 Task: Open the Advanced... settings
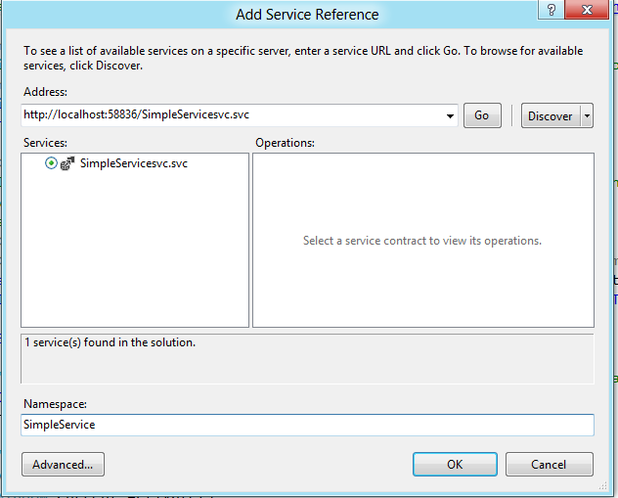pos(63,464)
